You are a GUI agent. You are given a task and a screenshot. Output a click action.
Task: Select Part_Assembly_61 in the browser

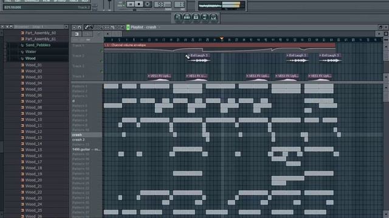tap(41, 39)
